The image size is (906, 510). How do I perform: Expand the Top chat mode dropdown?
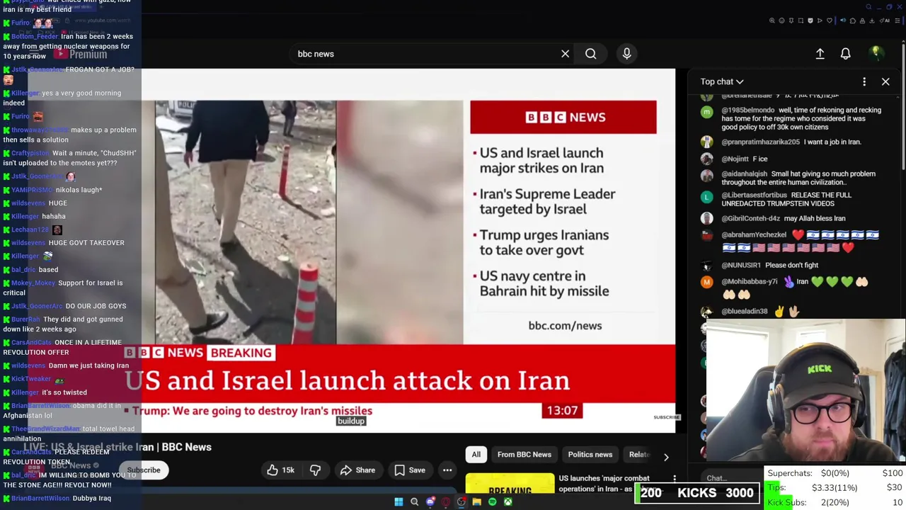[x=722, y=81]
